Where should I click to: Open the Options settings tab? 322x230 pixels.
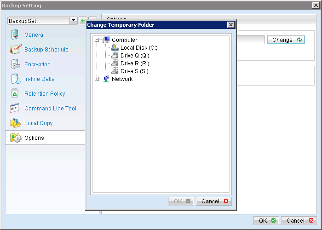tap(34, 138)
